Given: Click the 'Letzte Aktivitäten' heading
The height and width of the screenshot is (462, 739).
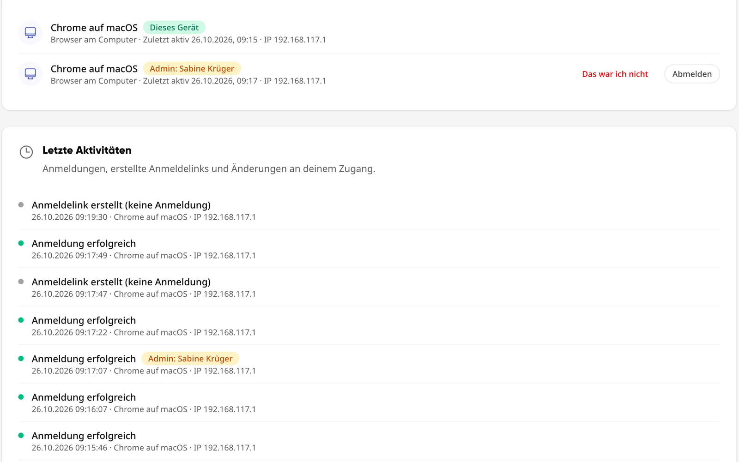Looking at the screenshot, I should [x=87, y=150].
